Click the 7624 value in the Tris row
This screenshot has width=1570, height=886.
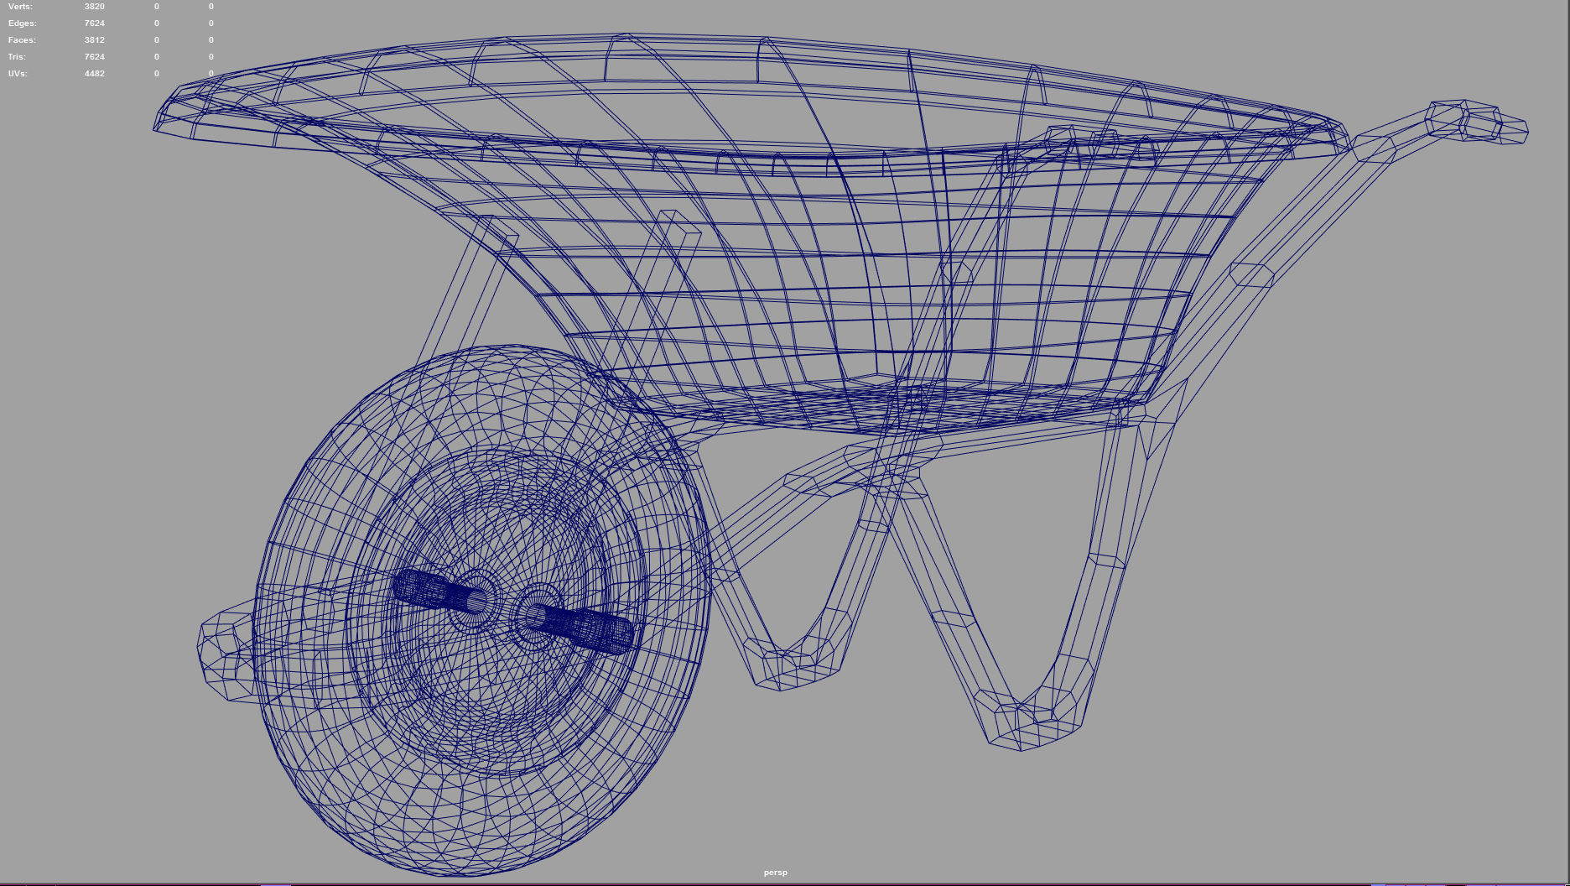[x=95, y=57]
